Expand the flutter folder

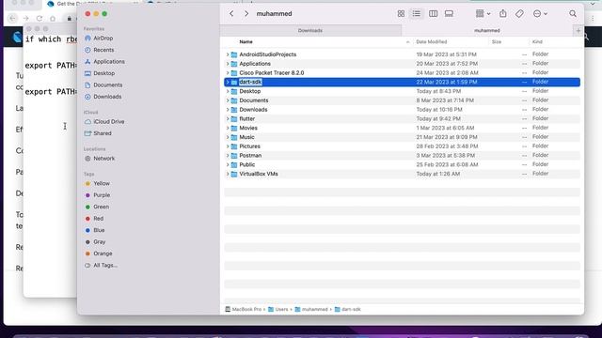tap(228, 119)
